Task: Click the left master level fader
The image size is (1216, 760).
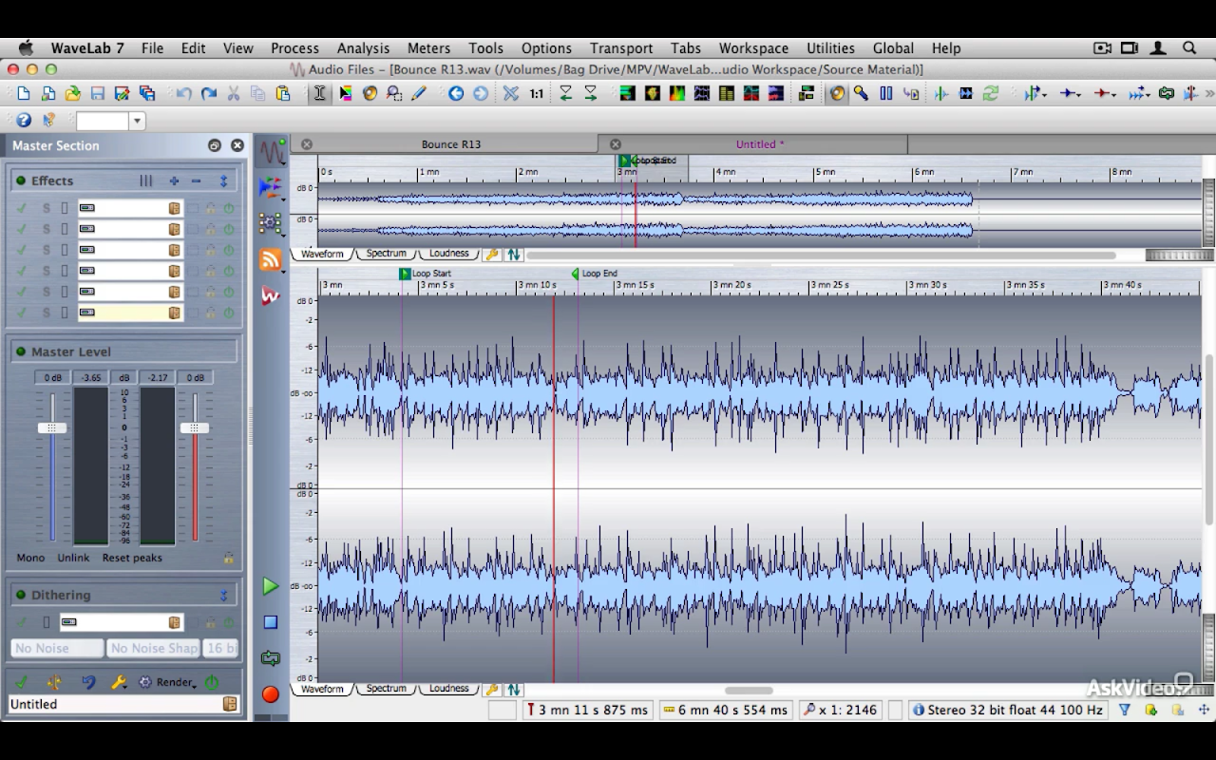Action: [52, 428]
